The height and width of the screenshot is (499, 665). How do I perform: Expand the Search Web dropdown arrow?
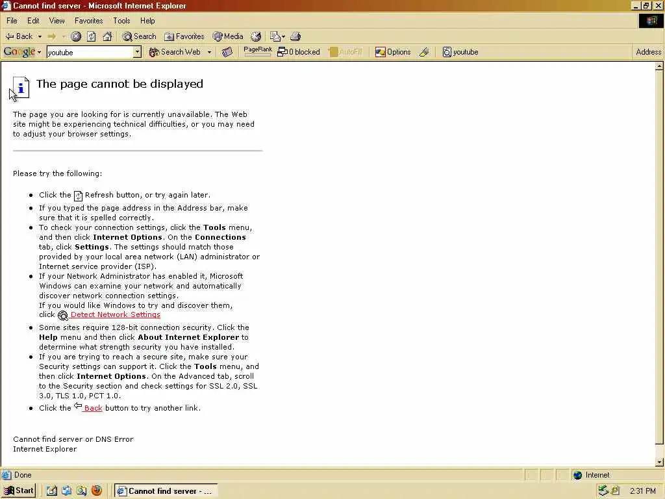209,52
